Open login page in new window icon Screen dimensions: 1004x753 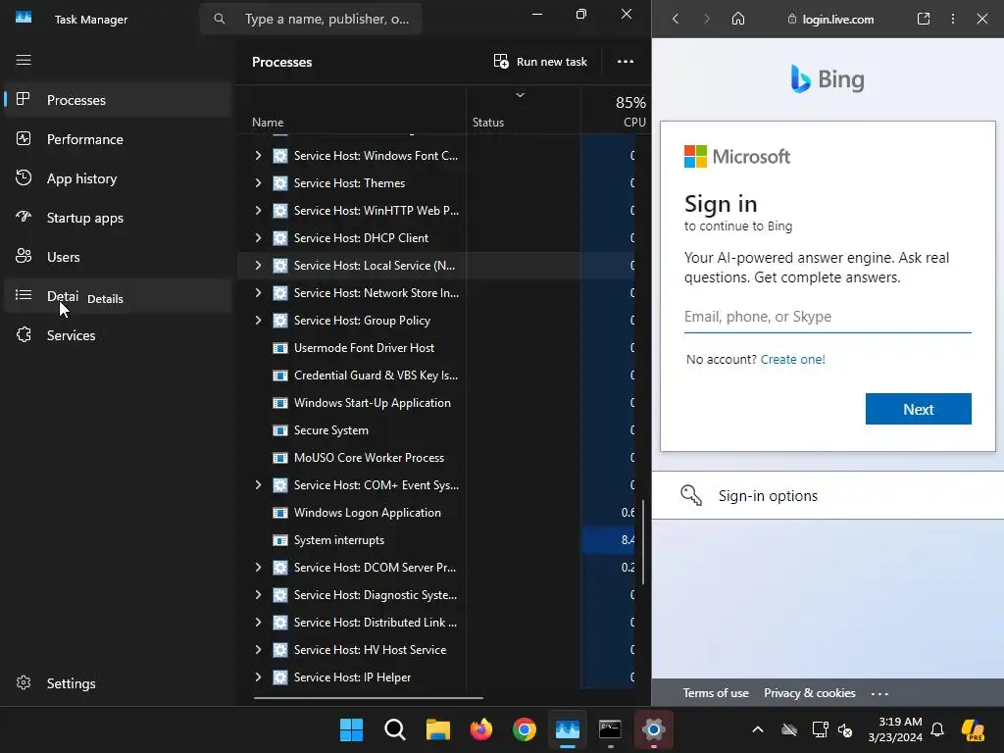(924, 19)
